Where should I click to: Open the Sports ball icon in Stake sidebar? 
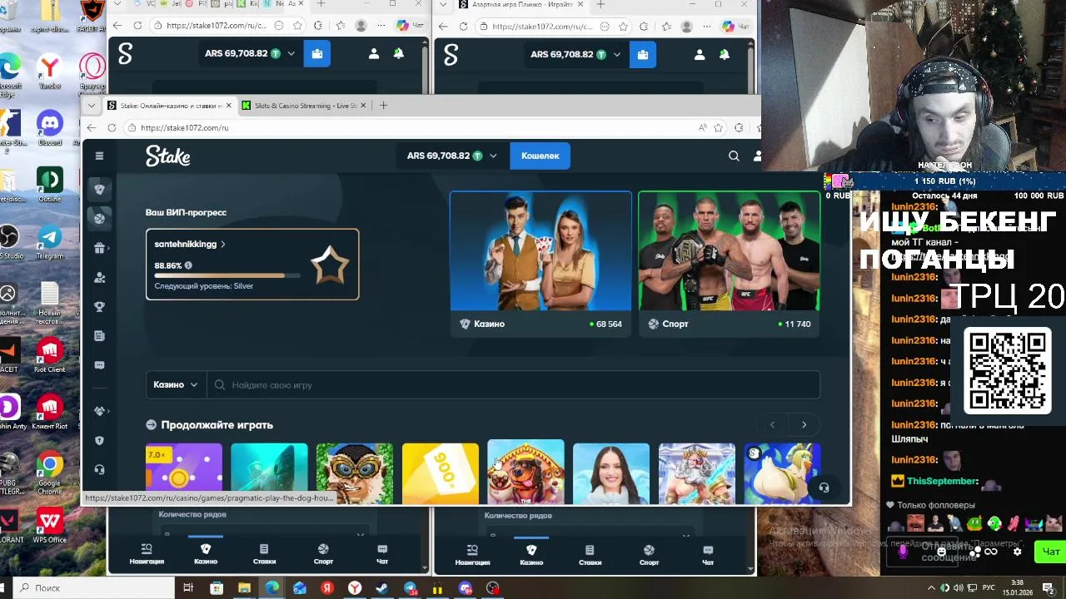99,218
